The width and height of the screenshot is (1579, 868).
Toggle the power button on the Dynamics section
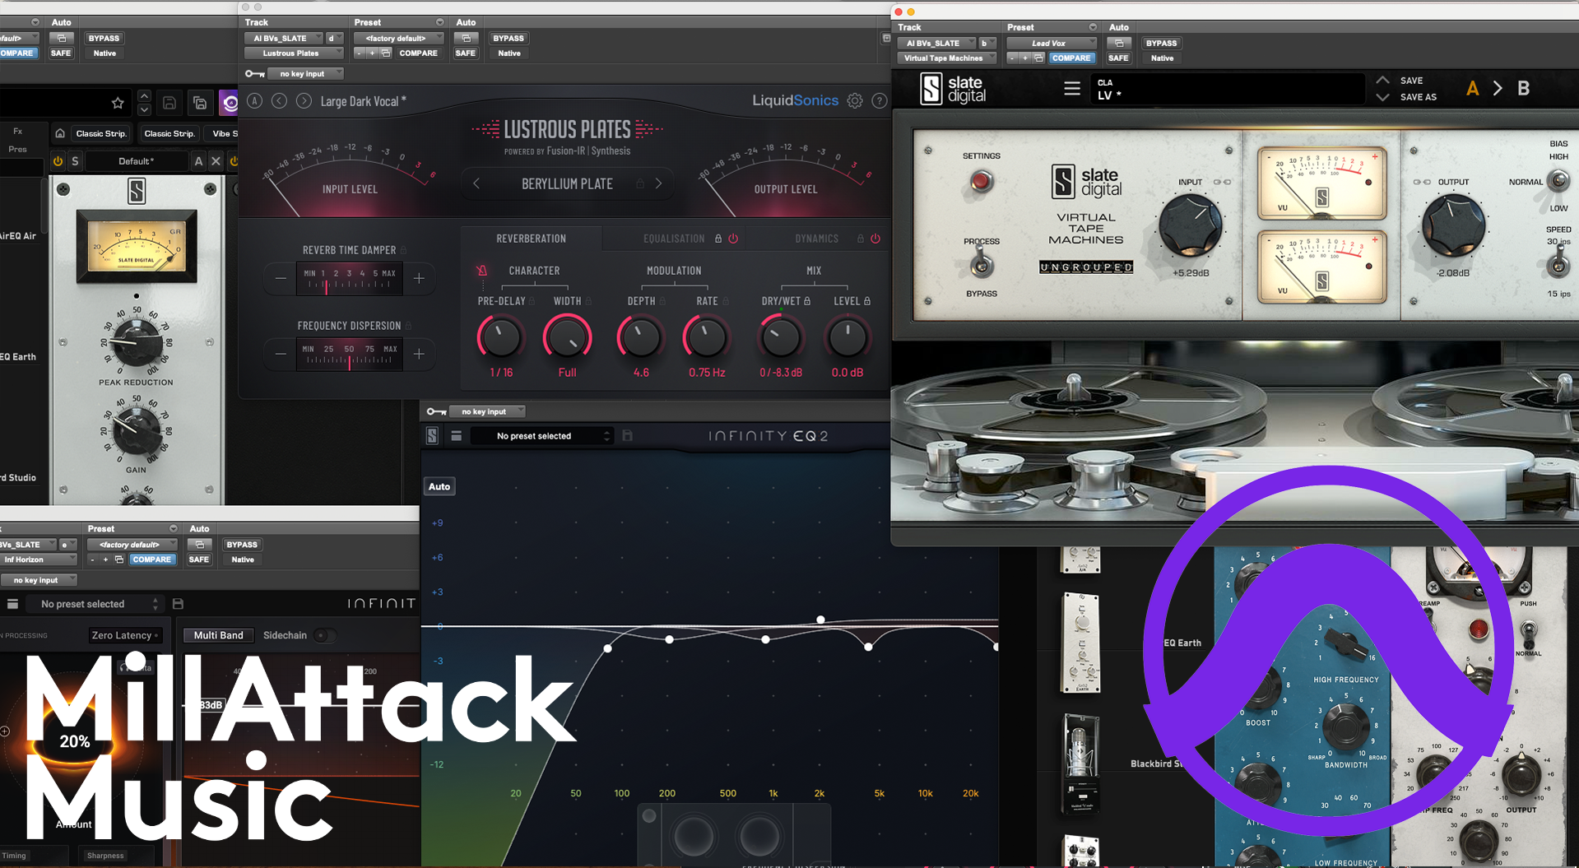pos(874,239)
